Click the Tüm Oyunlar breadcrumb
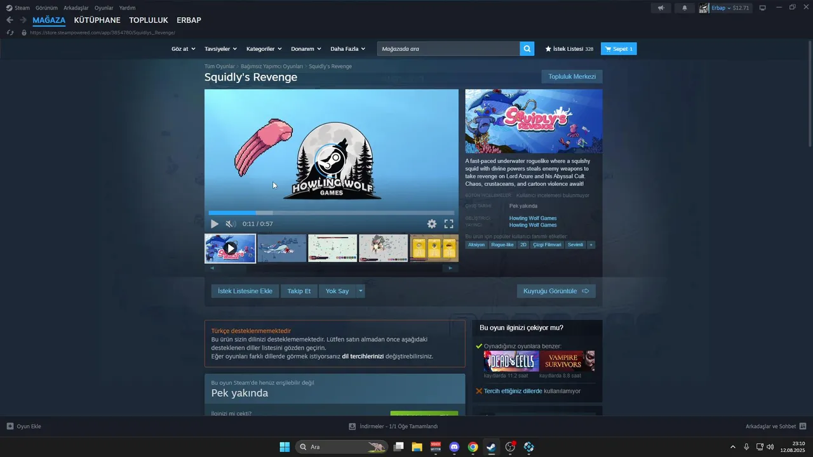This screenshot has width=813, height=457. click(x=219, y=66)
